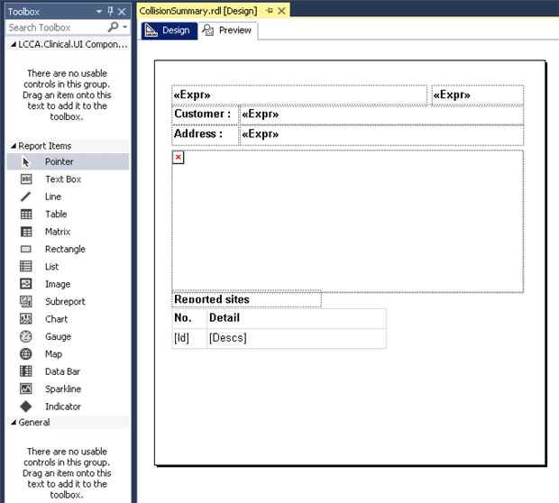The image size is (559, 503).
Task: Choose the Line report item
Action: tap(53, 197)
